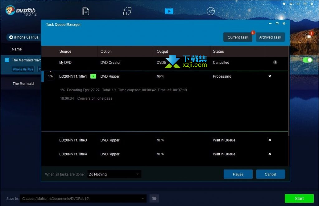Click the Processing status text
The image size is (319, 206).
222,76
